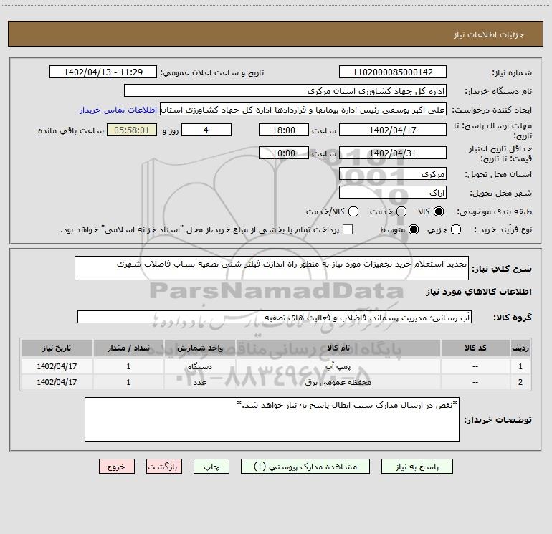Toggle the اسناد خزانه اسلامی payment checkbox
Viewport: 552px width, 534px height.
[x=348, y=229]
